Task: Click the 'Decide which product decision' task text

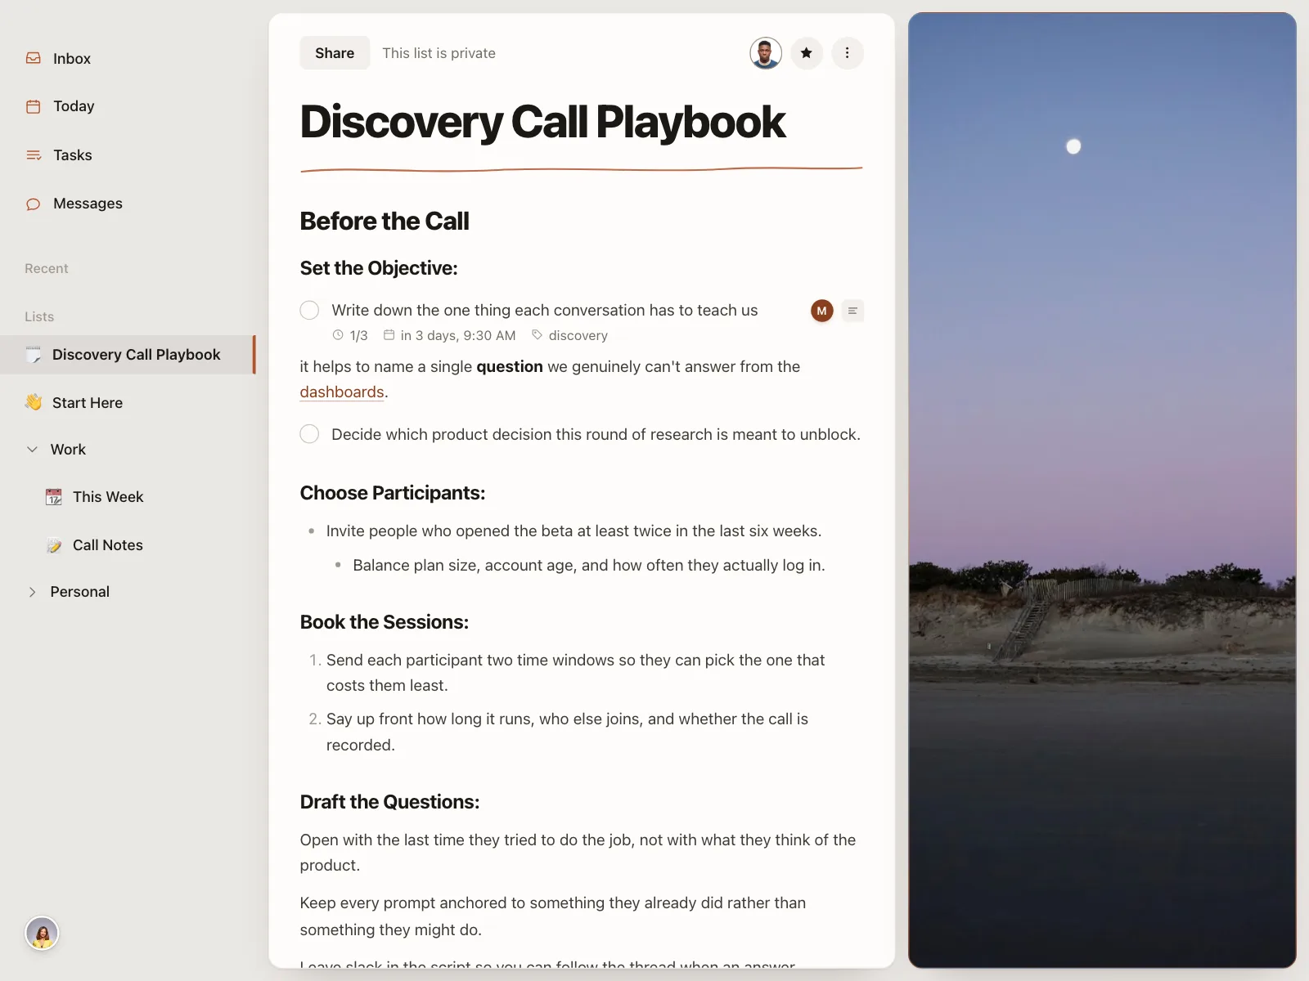Action: coord(596,434)
